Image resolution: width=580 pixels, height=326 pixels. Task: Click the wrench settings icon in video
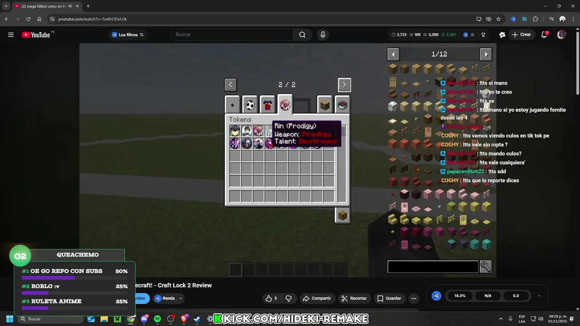tap(486, 267)
